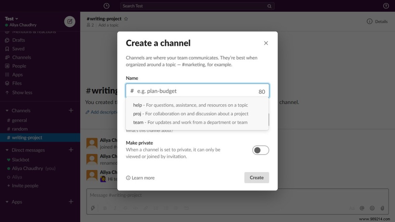
Task: Click the attach file paperclip icon
Action: coord(382,208)
